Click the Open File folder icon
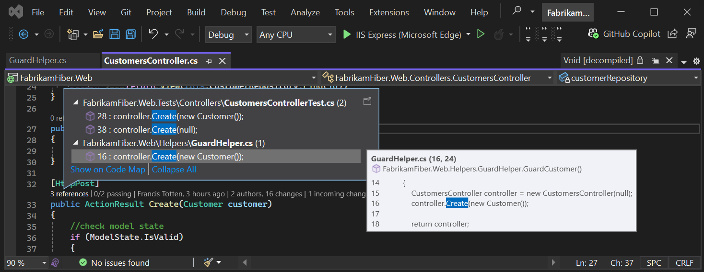 [x=98, y=34]
